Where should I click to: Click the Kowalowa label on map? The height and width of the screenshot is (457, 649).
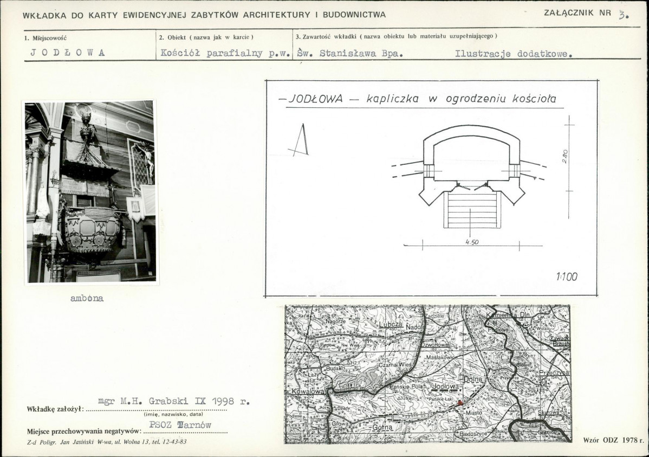(307, 391)
